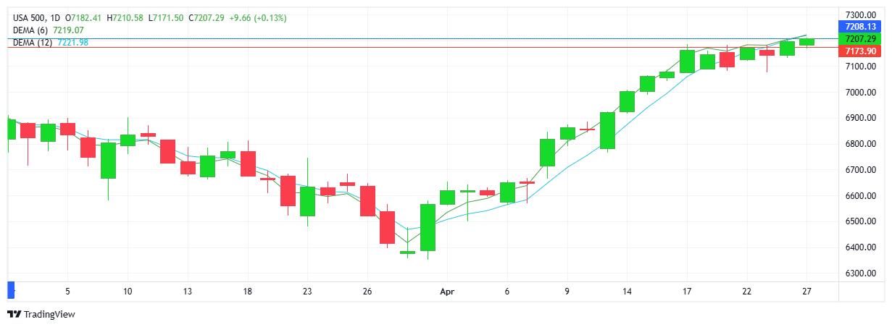Select the USA 500 symbol title
This screenshot has height=327, width=892.
pyautogui.click(x=28, y=17)
